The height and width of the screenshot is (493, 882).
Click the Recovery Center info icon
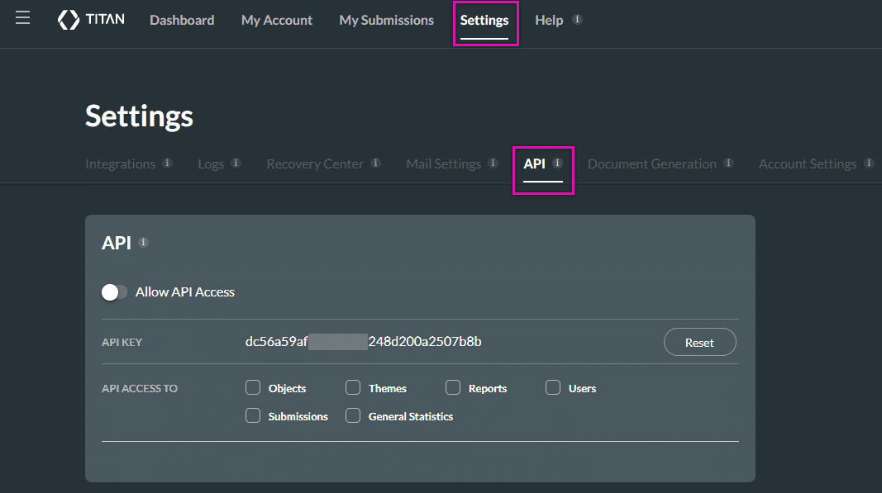[376, 163]
